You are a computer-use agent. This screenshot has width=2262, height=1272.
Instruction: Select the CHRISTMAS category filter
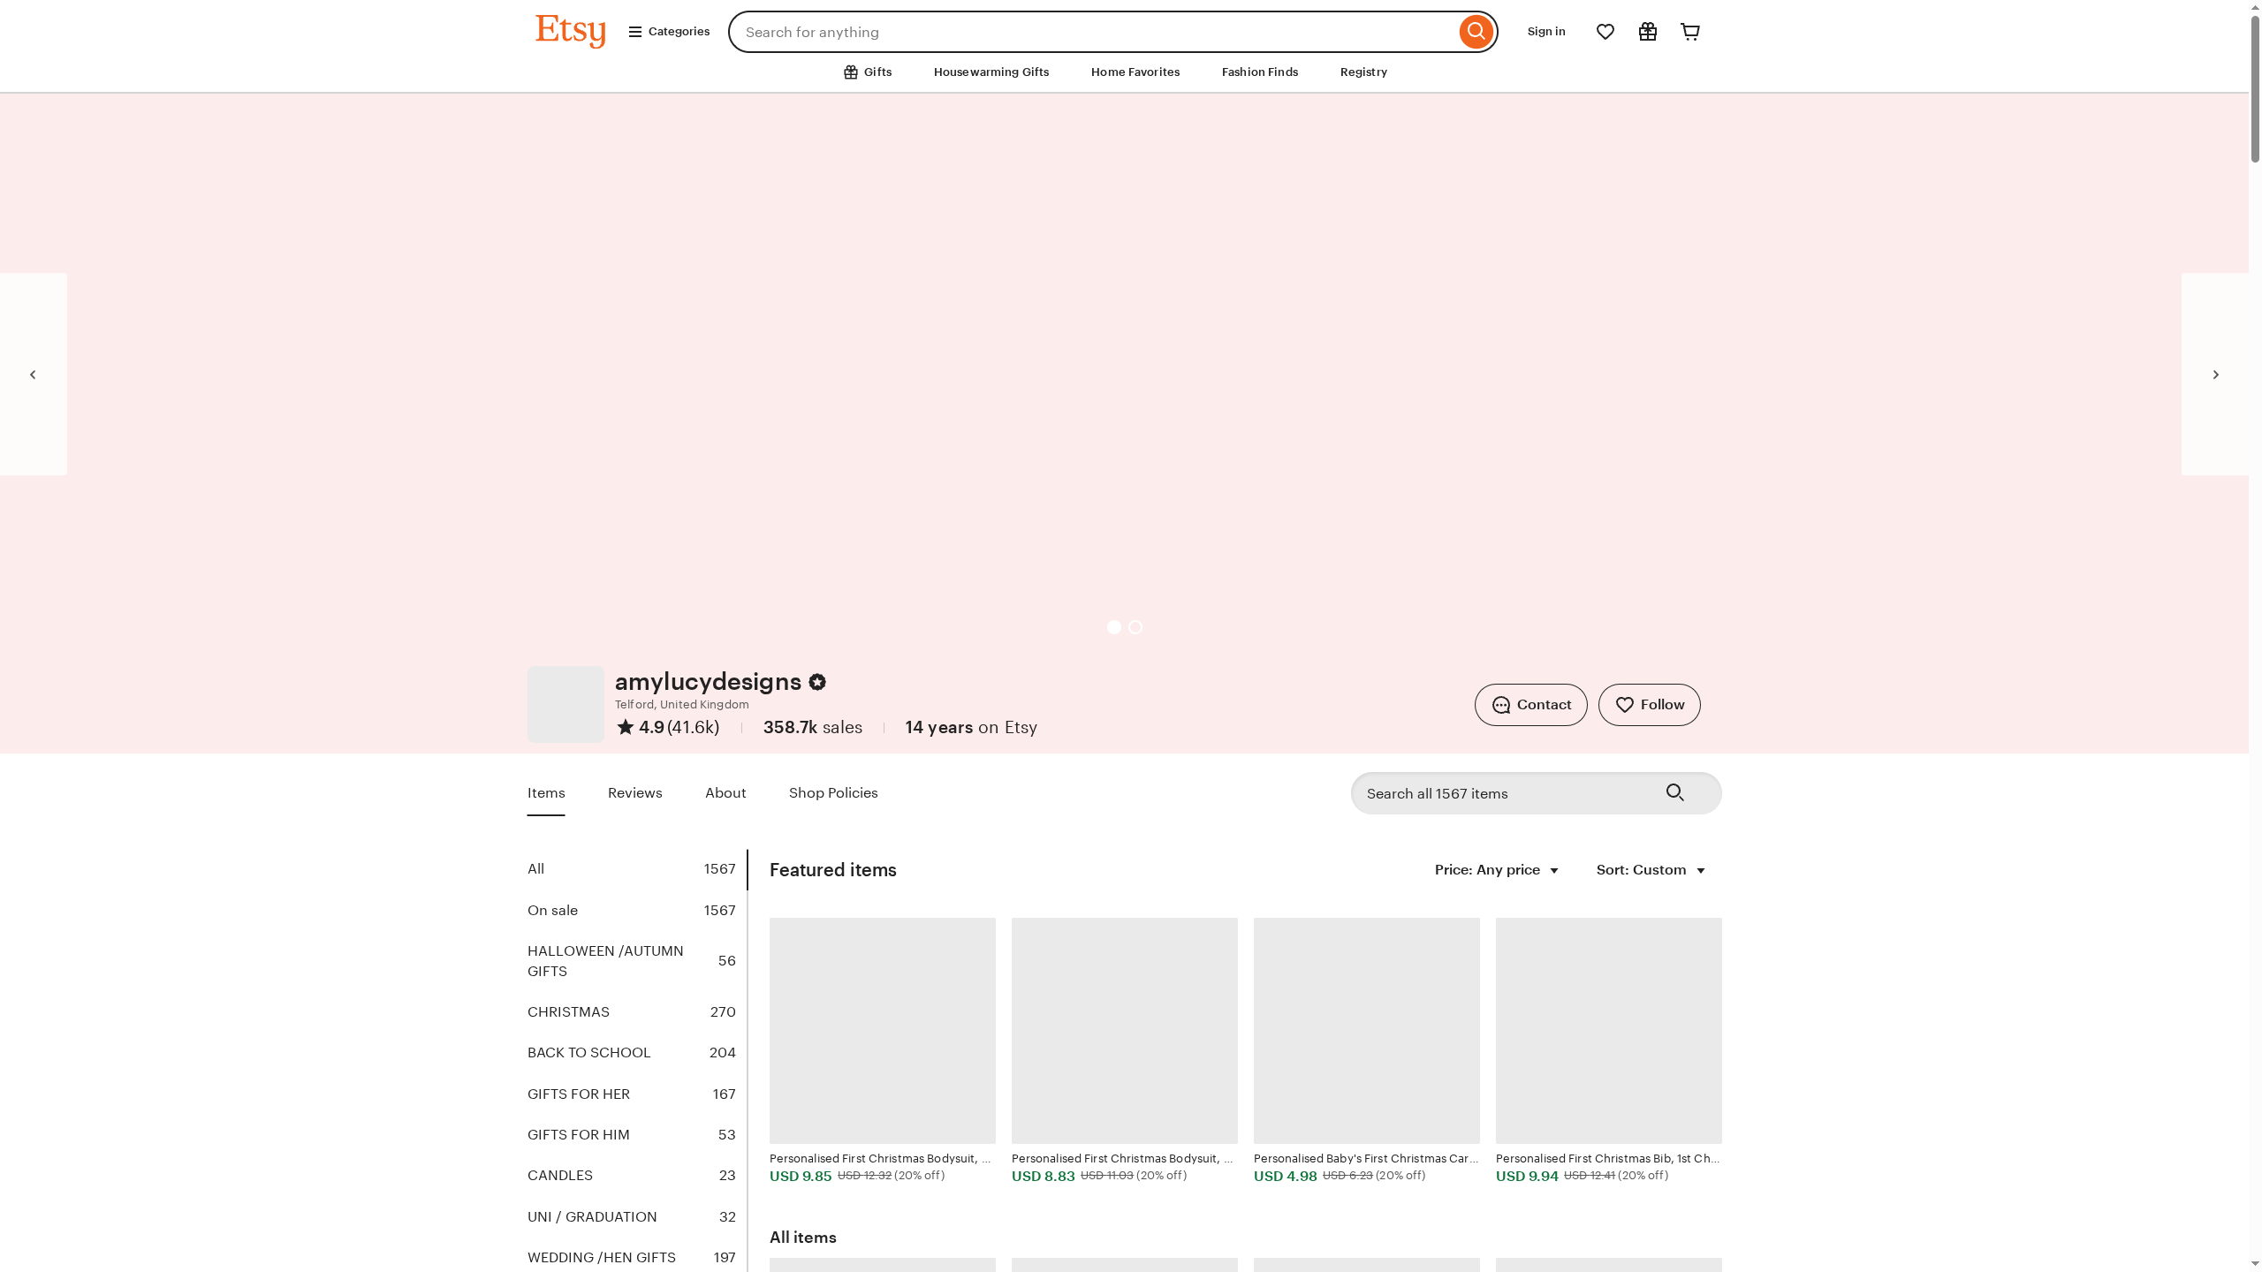(x=568, y=1011)
